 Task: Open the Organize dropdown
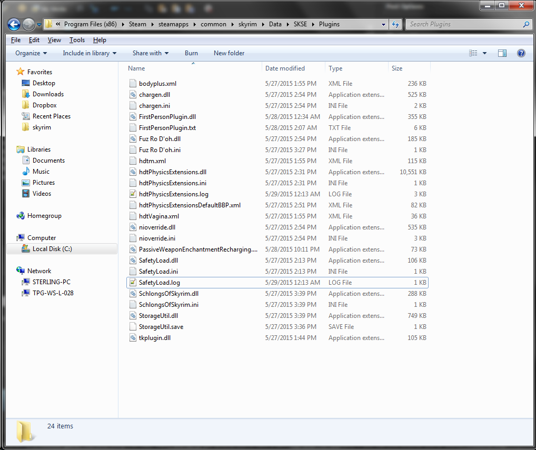click(x=31, y=53)
